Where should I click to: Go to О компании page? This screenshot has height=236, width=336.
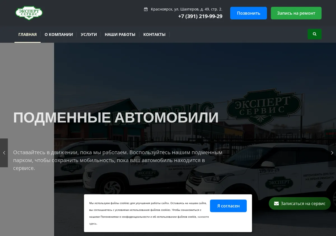click(59, 34)
